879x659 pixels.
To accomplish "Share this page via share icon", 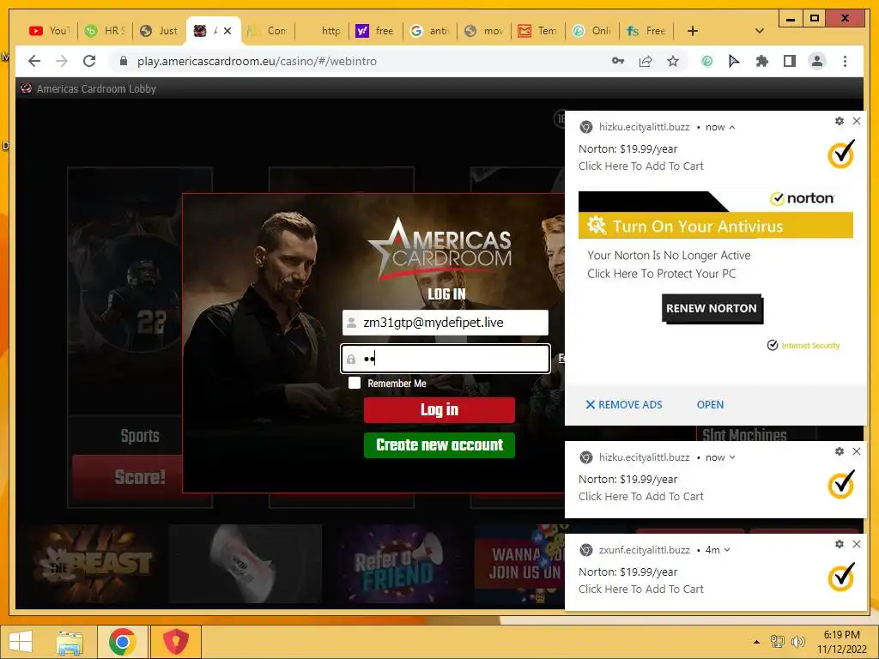I will (x=646, y=61).
